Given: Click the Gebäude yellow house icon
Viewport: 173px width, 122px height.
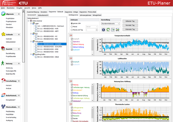Looking at the screenshot, I should (x=3, y=34).
